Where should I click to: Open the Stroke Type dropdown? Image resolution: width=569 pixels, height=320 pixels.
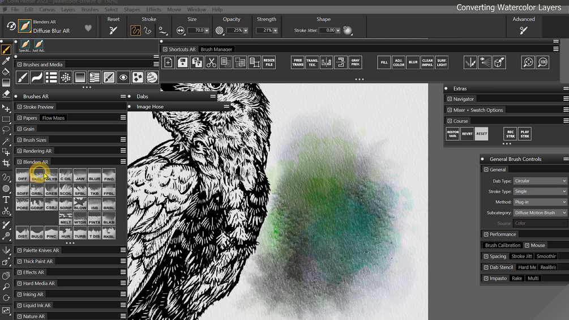(x=540, y=191)
